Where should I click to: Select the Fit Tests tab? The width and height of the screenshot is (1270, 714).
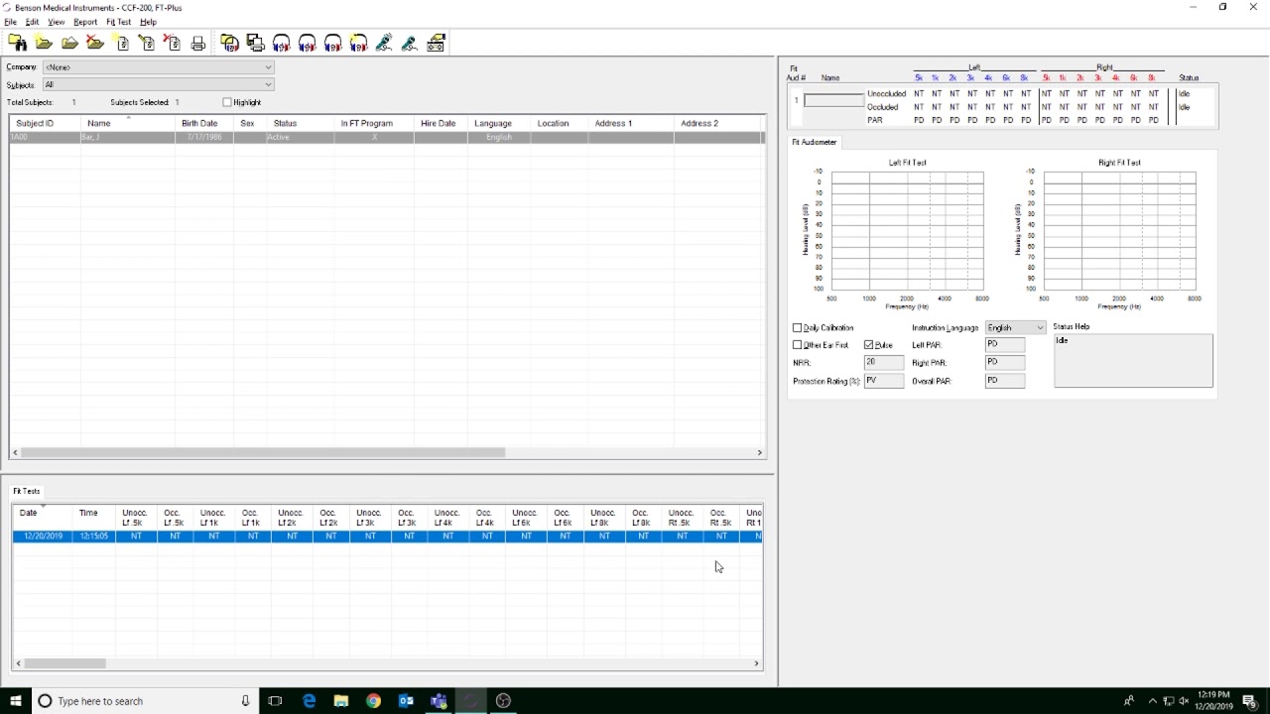tap(27, 491)
